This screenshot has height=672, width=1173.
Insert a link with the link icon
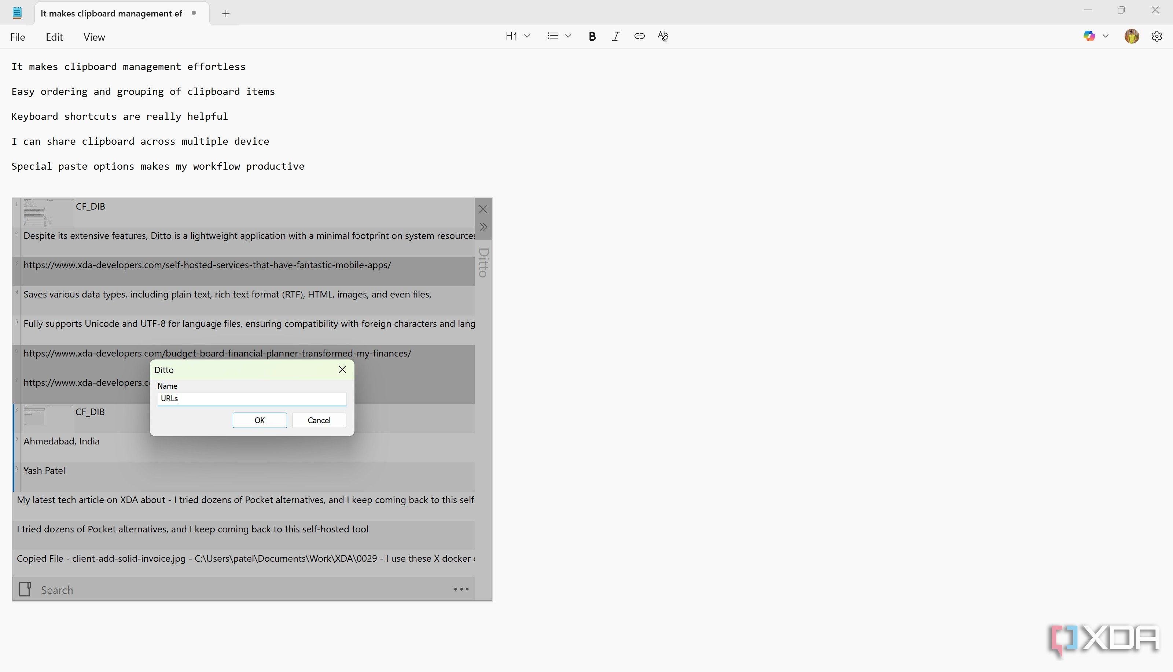(x=639, y=36)
